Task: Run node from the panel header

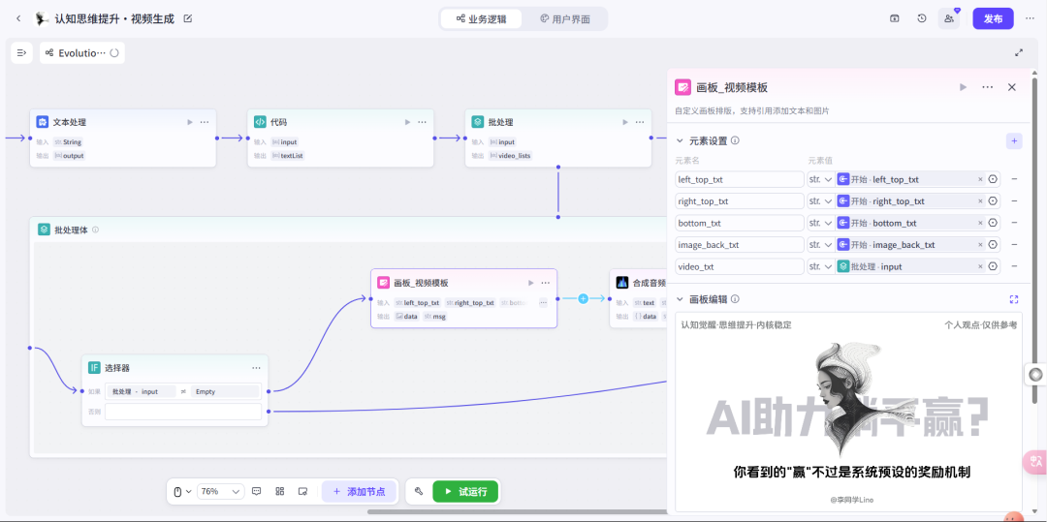Action: 963,87
